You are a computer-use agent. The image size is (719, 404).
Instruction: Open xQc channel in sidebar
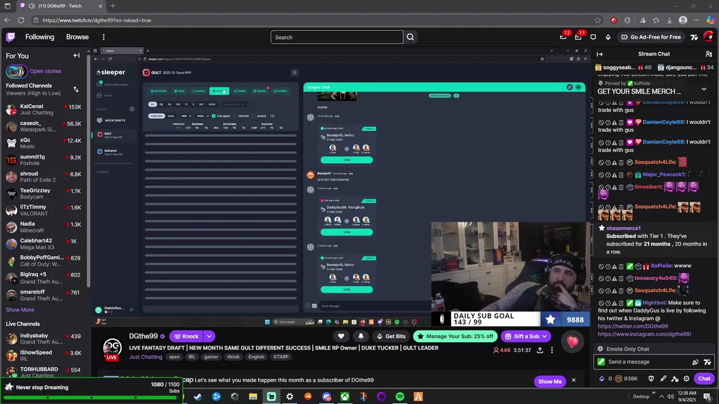(x=44, y=143)
